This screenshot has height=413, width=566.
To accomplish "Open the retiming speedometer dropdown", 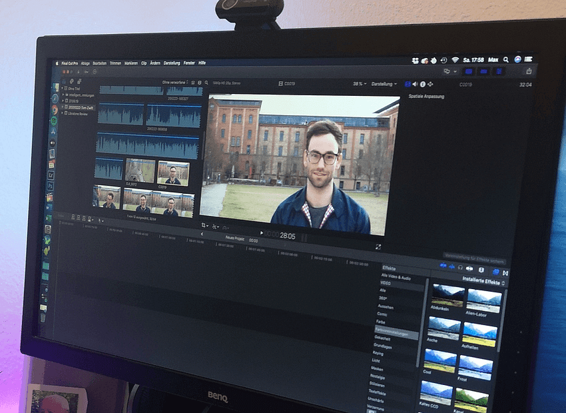I will 226,228.
